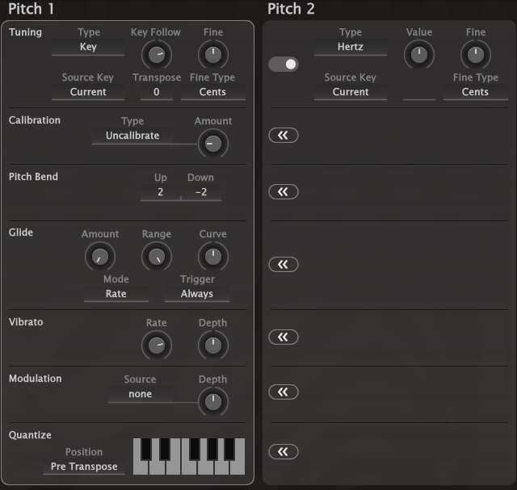Click the Pitch 2 Pitch Bend copy arrows button
Viewport: 517px width, 490px height.
284,192
